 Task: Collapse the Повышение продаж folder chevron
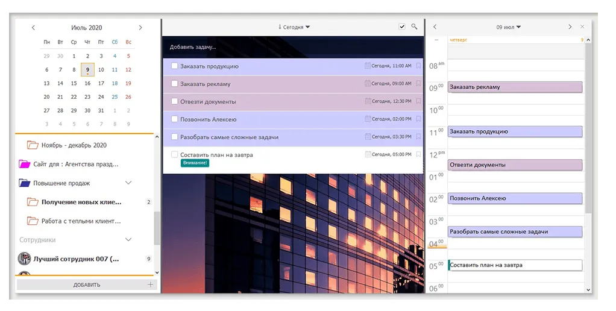tap(128, 183)
